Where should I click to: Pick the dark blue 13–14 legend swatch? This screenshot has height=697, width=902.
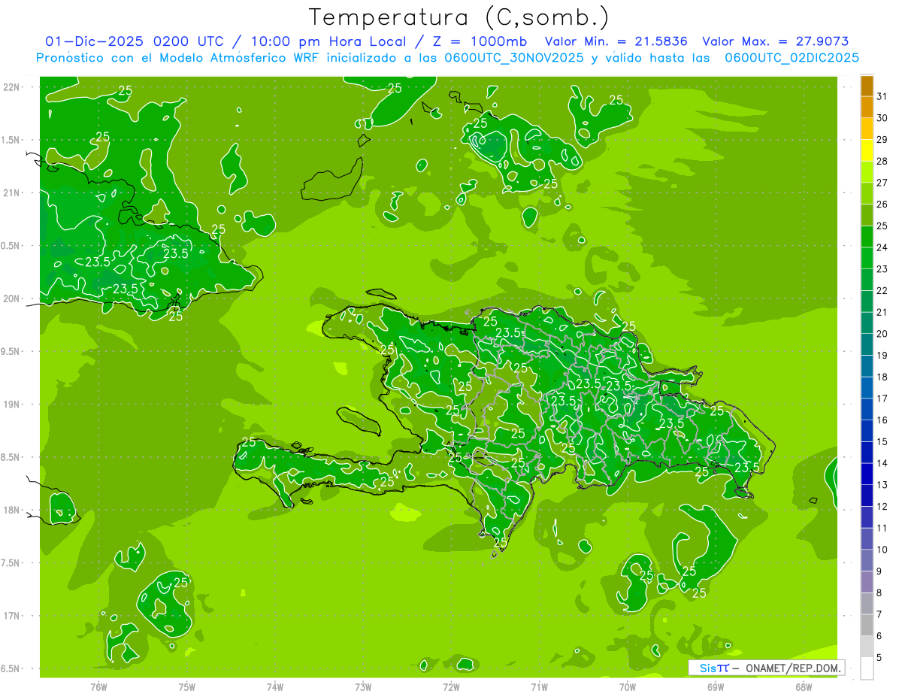867,474
